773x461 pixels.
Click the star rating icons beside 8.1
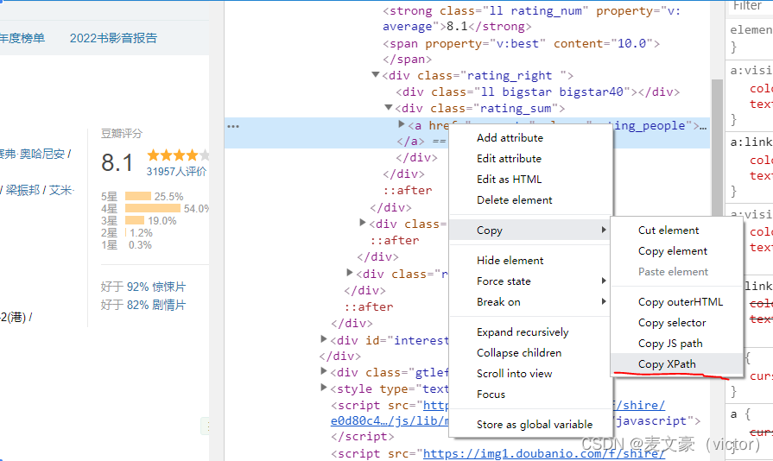[x=178, y=155]
